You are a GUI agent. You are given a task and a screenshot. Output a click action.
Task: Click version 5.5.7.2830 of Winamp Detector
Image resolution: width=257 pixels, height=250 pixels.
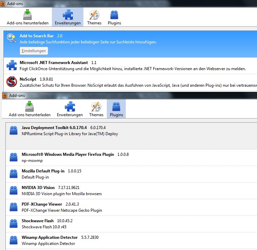(x=90, y=237)
